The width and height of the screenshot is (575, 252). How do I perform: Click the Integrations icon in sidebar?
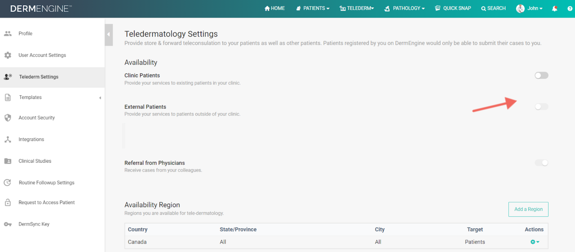click(x=8, y=139)
